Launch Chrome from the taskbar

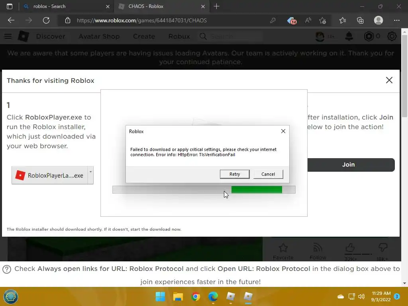tap(196, 296)
